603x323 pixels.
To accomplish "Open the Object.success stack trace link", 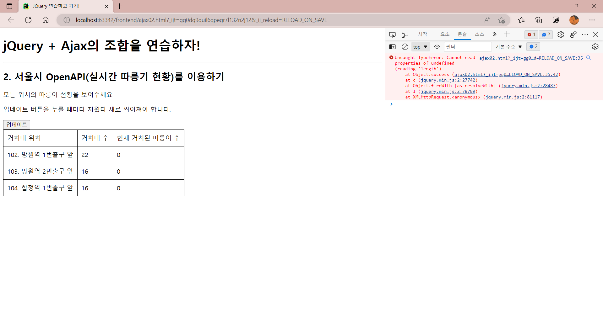I will (x=506, y=74).
